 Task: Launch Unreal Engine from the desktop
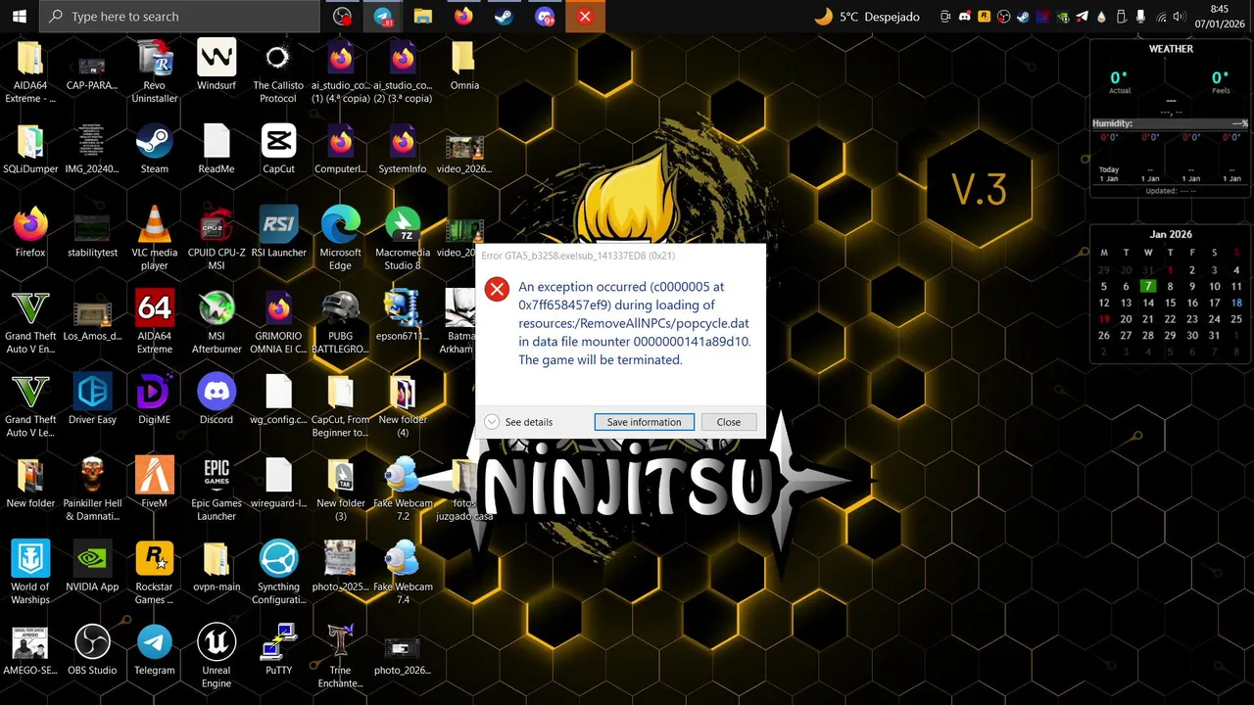pos(217,656)
